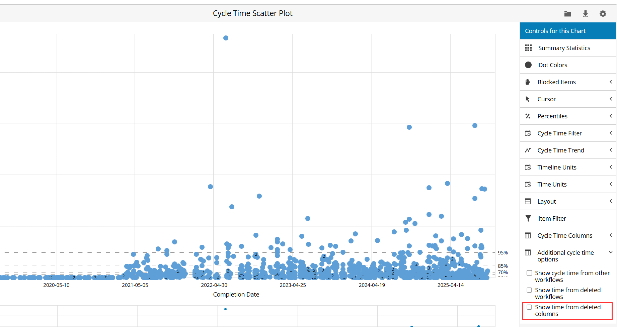Tick Show time from deleted columns checkbox
618x327 pixels.
pyautogui.click(x=529, y=307)
